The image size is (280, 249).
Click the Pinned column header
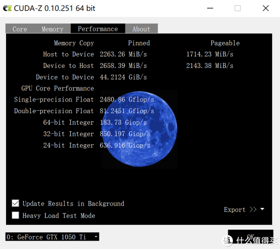(139, 43)
